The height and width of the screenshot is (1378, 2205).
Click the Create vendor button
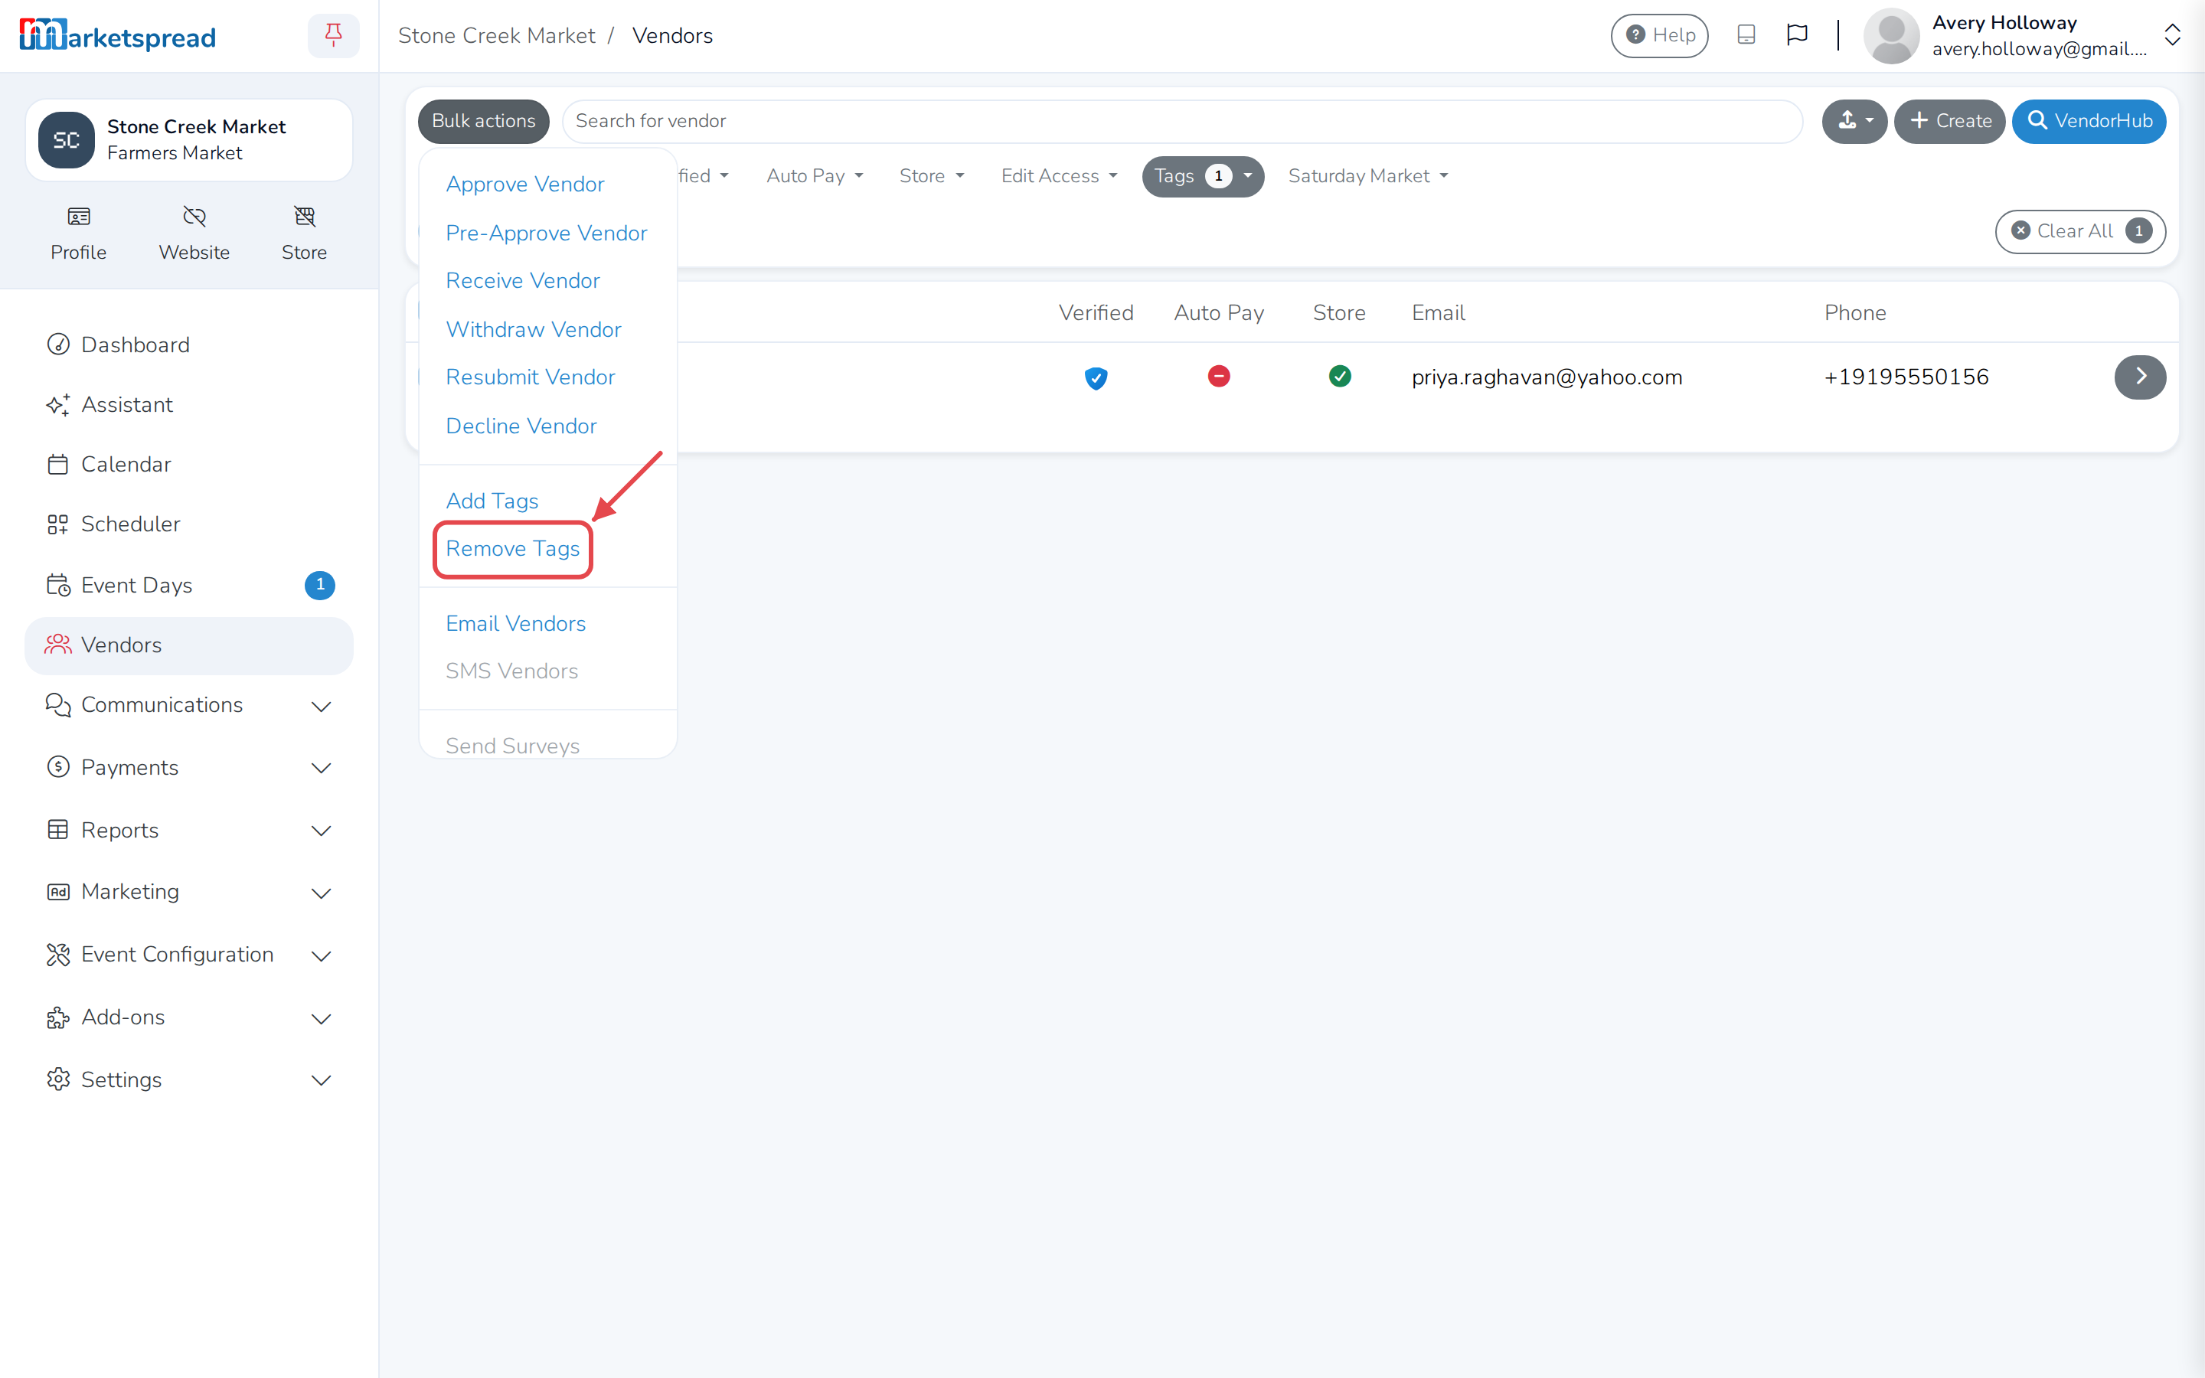1950,121
